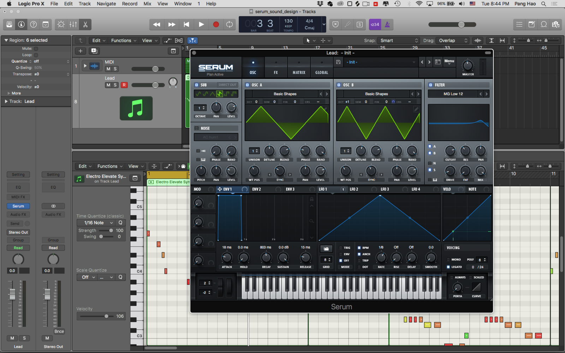Toggle the FILTER enable switch
565x353 pixels.
(430, 85)
